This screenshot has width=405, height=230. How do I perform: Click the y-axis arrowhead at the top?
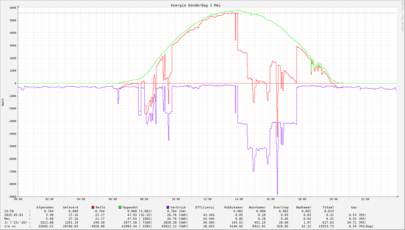(x=18, y=6)
